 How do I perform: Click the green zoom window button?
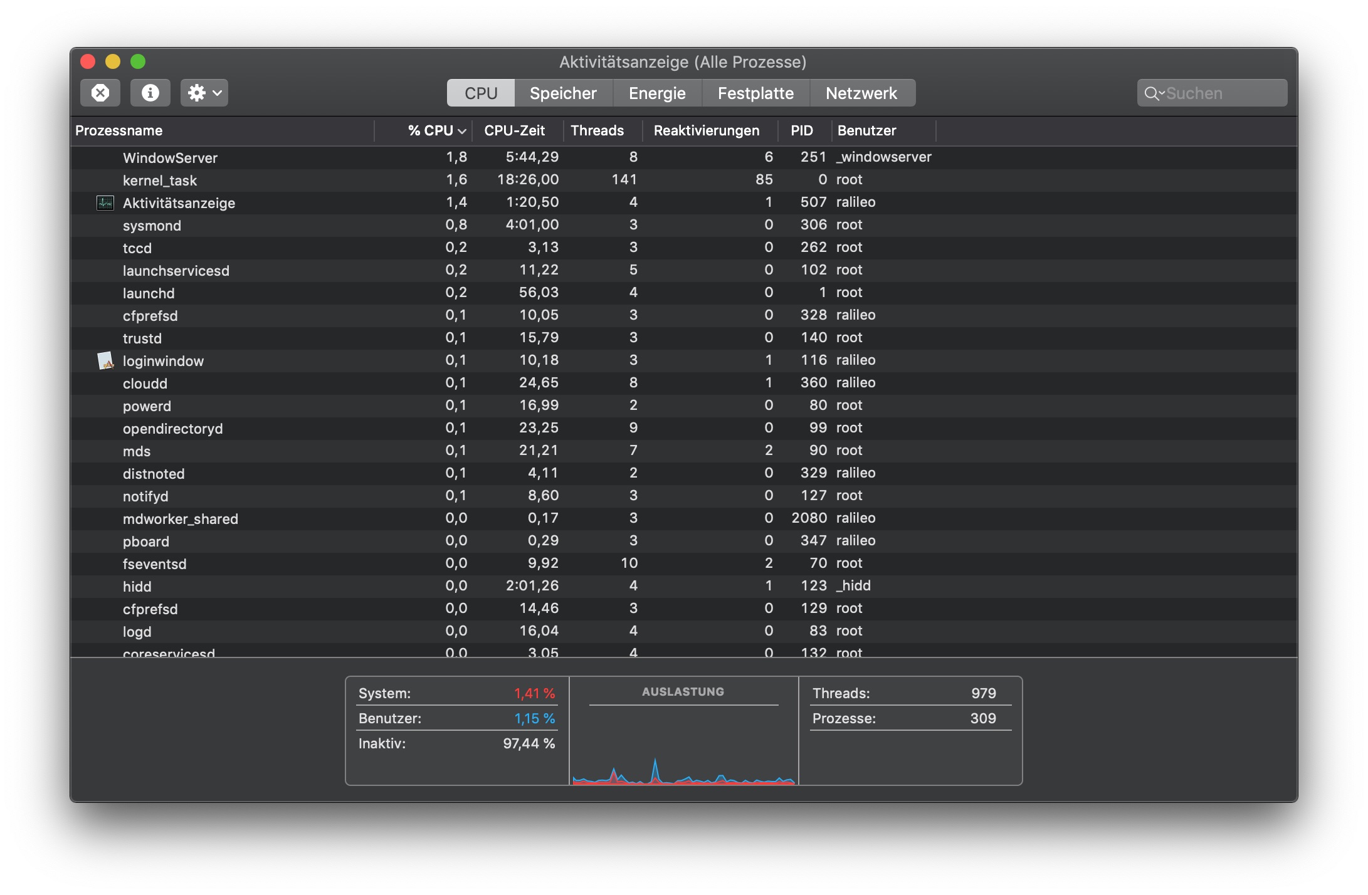point(138,61)
